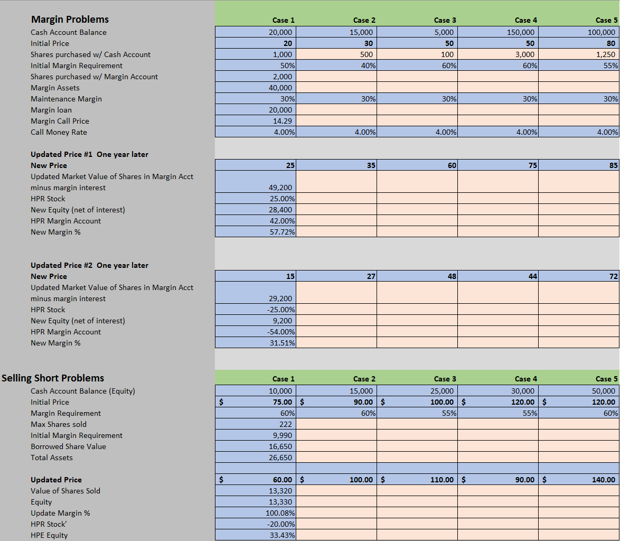Select HPR Stock' value -20.00%
The width and height of the screenshot is (620, 541).
point(256,524)
